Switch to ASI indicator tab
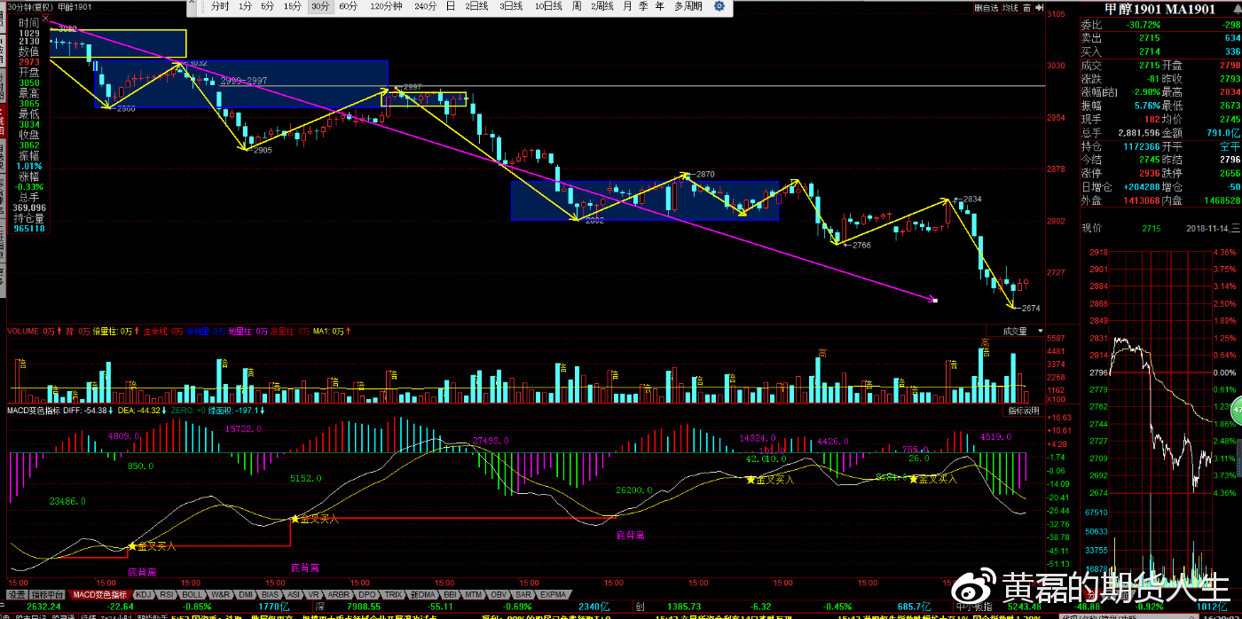 point(294,594)
